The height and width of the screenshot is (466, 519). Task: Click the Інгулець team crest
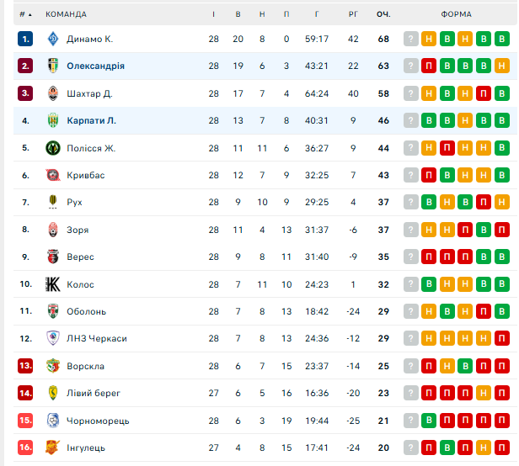click(x=52, y=447)
